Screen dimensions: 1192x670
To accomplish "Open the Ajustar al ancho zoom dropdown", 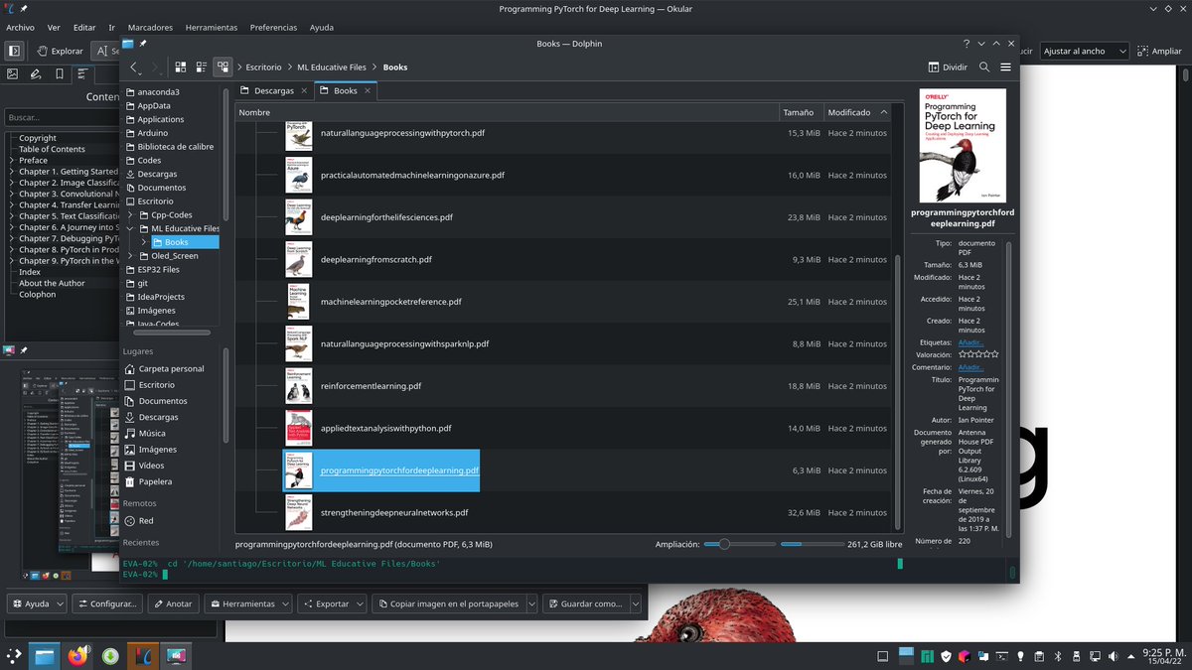I will pyautogui.click(x=1087, y=51).
